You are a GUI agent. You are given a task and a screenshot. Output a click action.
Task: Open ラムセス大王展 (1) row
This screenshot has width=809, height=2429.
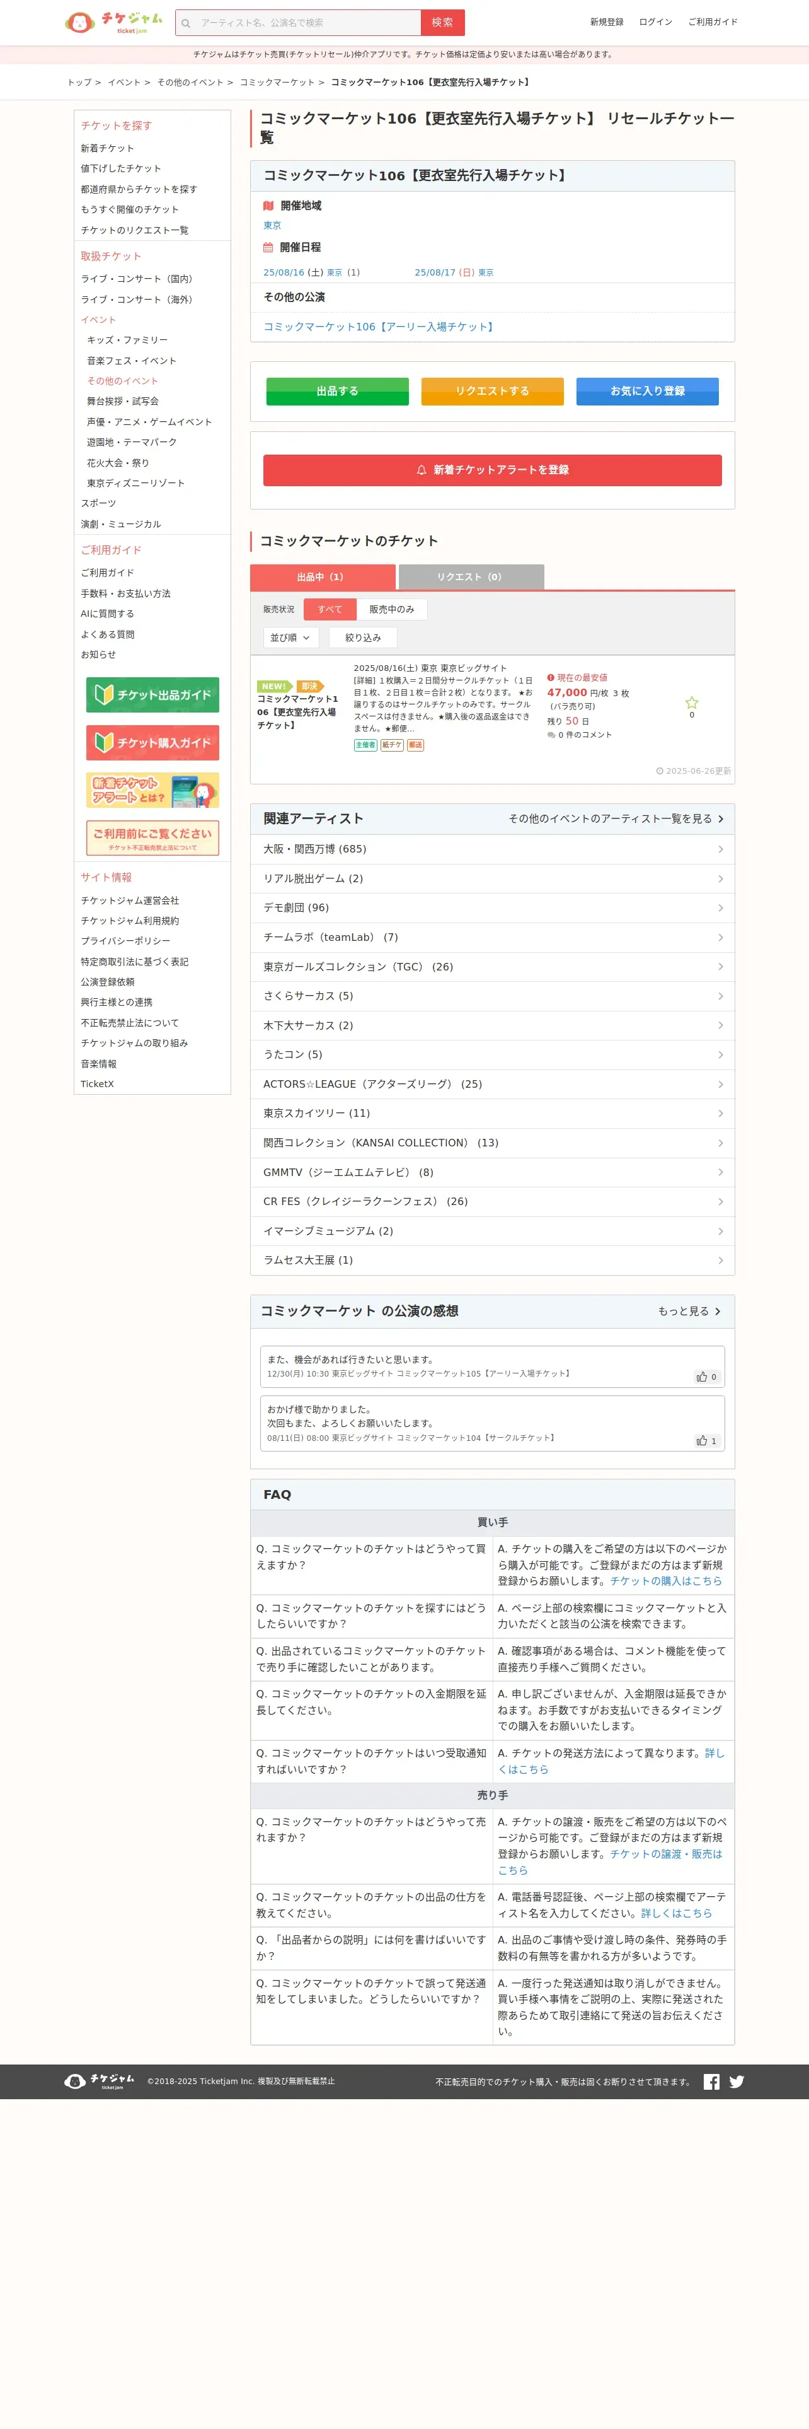(x=493, y=1260)
